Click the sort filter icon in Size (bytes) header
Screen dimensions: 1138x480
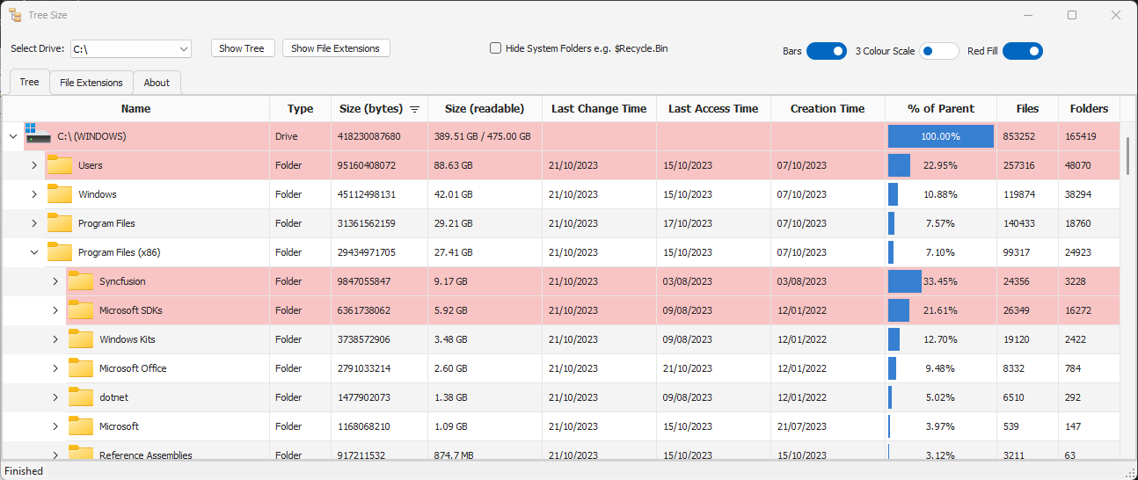(414, 109)
